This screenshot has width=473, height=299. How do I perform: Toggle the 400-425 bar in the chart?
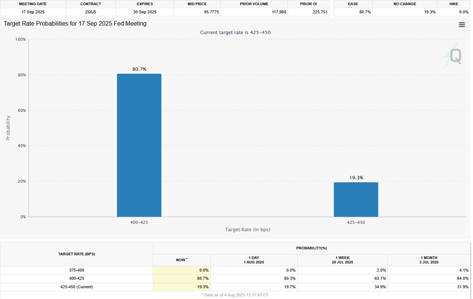(139, 146)
